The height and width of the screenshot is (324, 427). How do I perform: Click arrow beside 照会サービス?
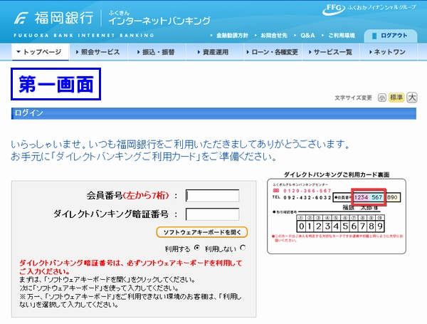[x=78, y=52]
